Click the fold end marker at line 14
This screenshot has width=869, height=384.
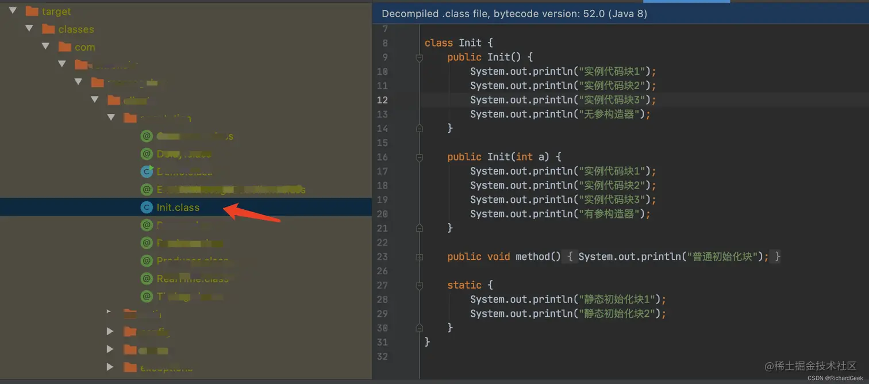(419, 128)
